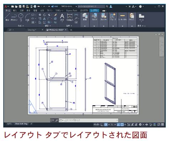The height and width of the screenshot is (141, 169).
Task: Open the Properties (プロパティ) panel
Action: 104,17
